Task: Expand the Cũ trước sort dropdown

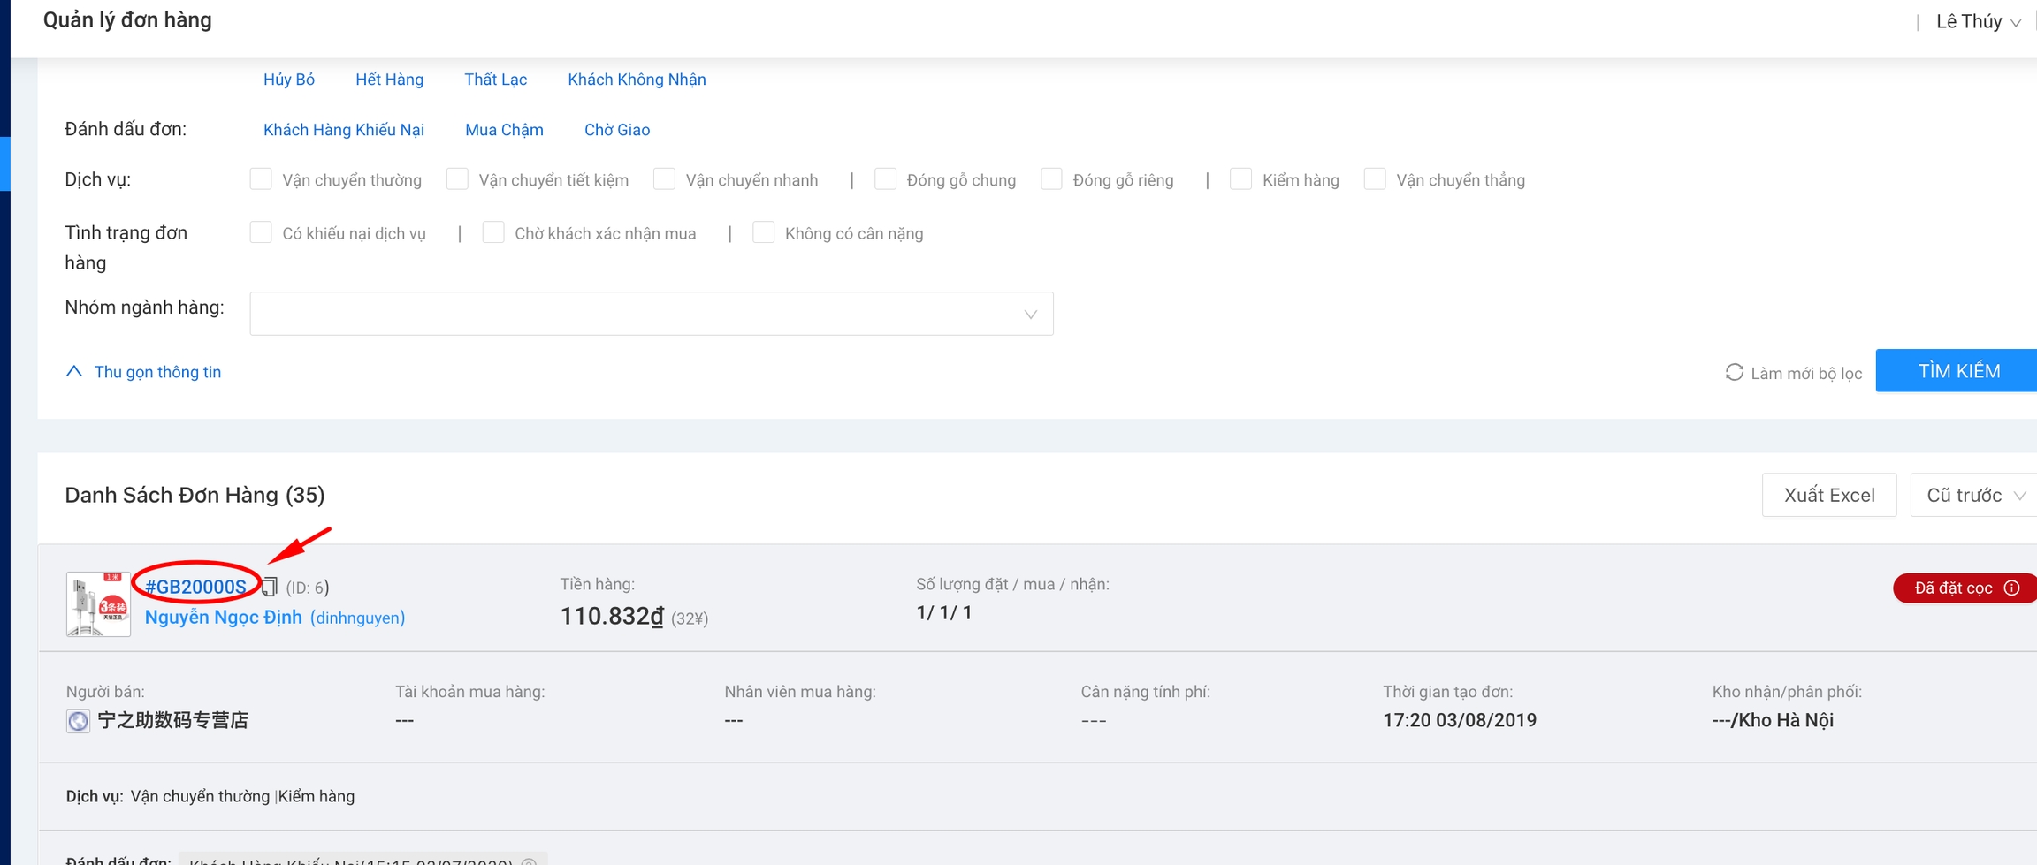Action: (x=1975, y=496)
